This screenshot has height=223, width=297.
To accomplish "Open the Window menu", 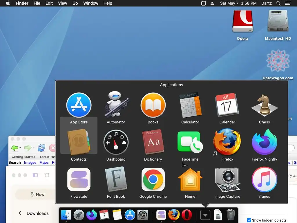I will (91, 3).
